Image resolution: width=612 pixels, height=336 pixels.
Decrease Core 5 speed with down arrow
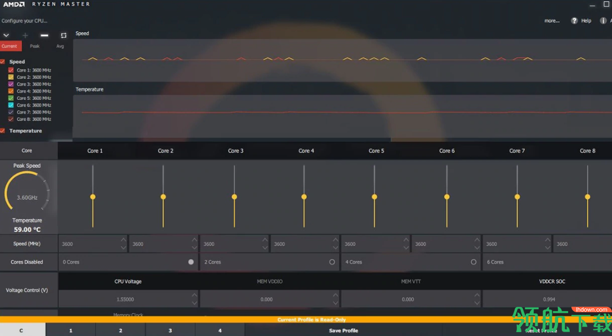pyautogui.click(x=406, y=248)
